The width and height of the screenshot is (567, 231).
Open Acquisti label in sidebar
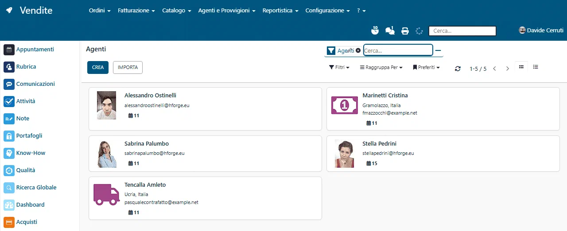[27, 222]
